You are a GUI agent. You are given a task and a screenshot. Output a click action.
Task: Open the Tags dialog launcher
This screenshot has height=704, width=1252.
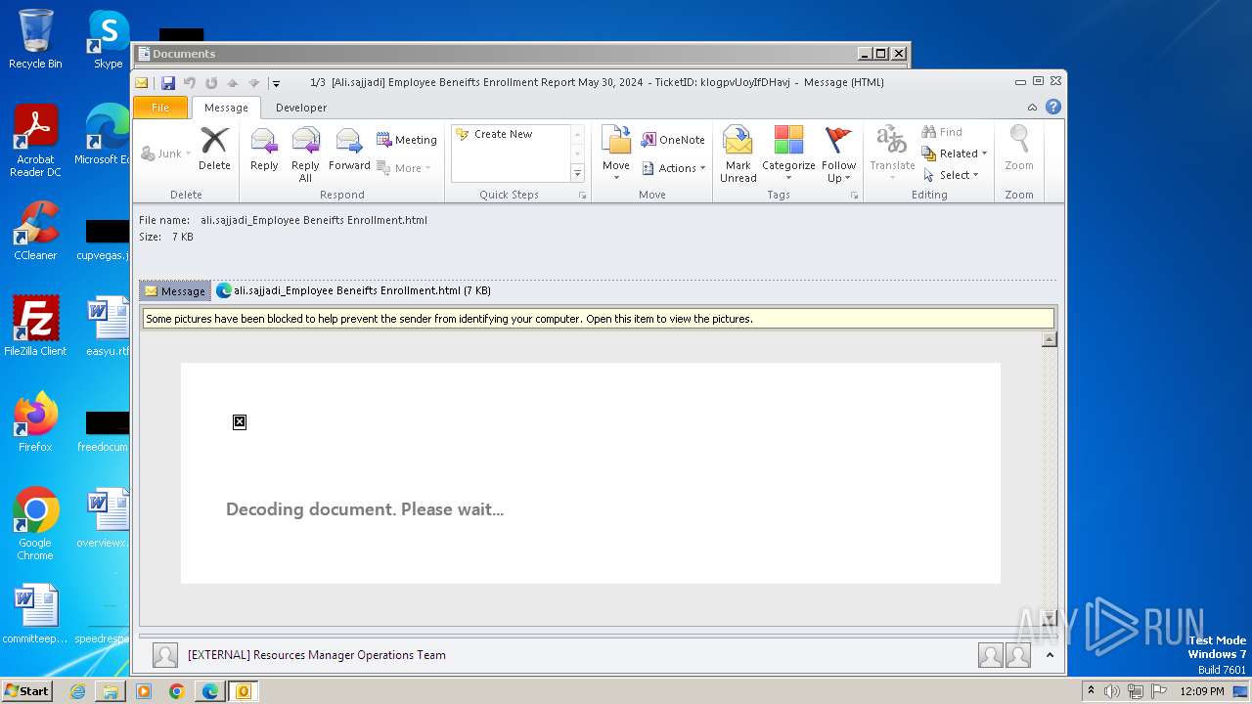(854, 196)
